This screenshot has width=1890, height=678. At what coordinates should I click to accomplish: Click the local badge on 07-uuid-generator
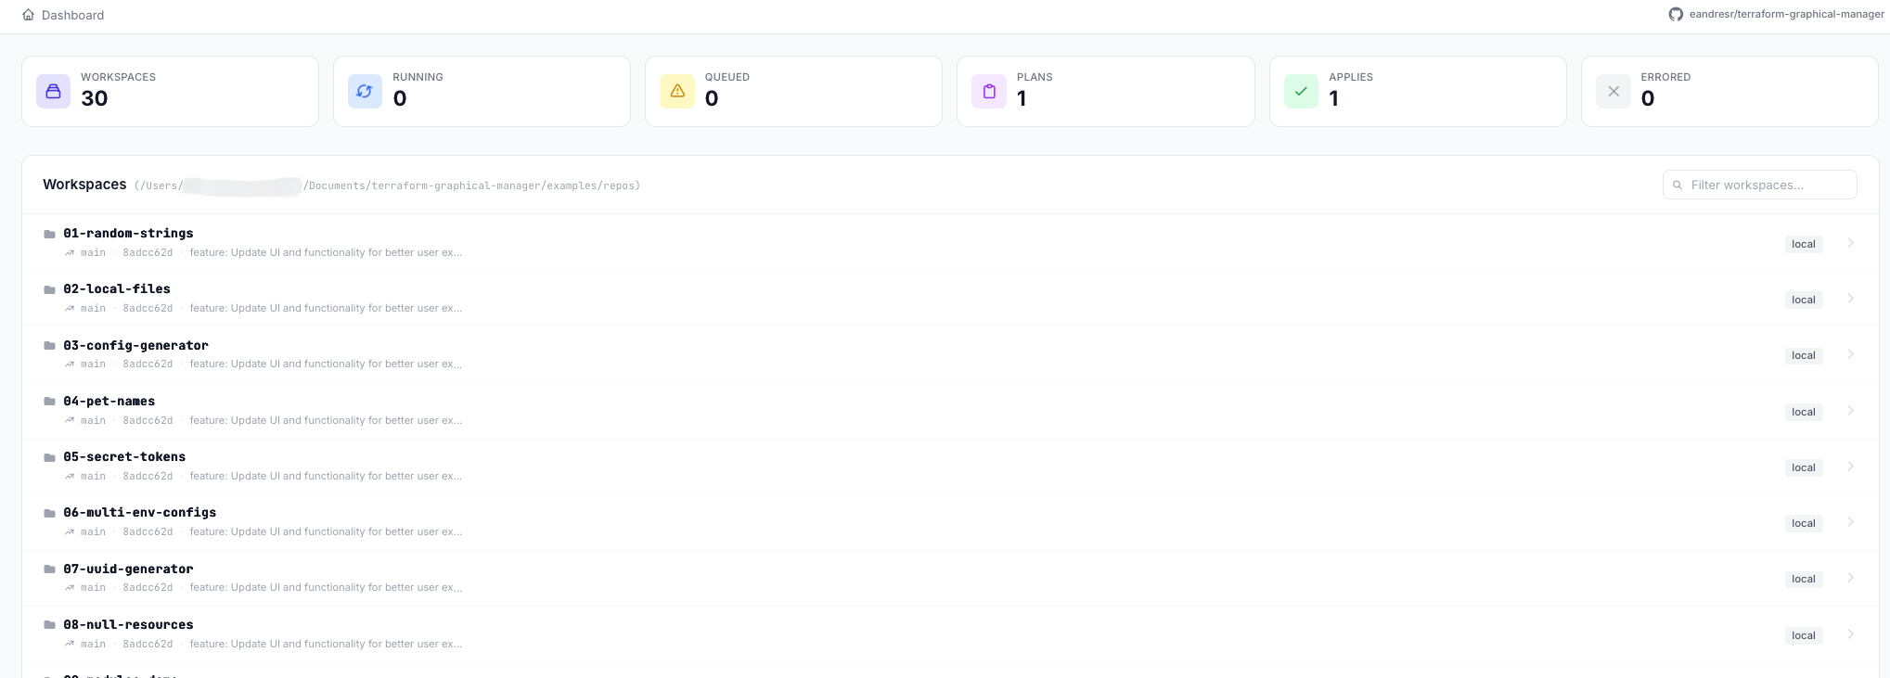coord(1804,579)
